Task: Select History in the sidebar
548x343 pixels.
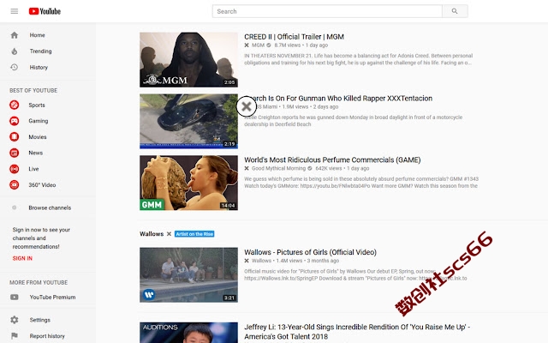Action: pyautogui.click(x=39, y=67)
